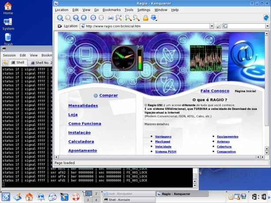Launch the fountain pen panel app

(x=64, y=197)
